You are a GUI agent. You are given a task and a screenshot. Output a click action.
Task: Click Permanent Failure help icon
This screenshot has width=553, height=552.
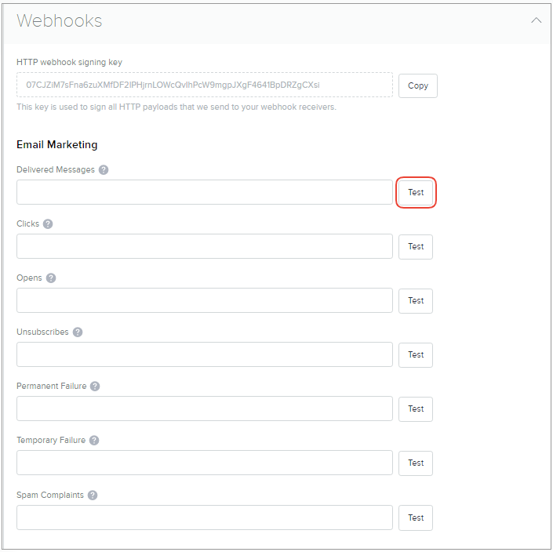95,386
